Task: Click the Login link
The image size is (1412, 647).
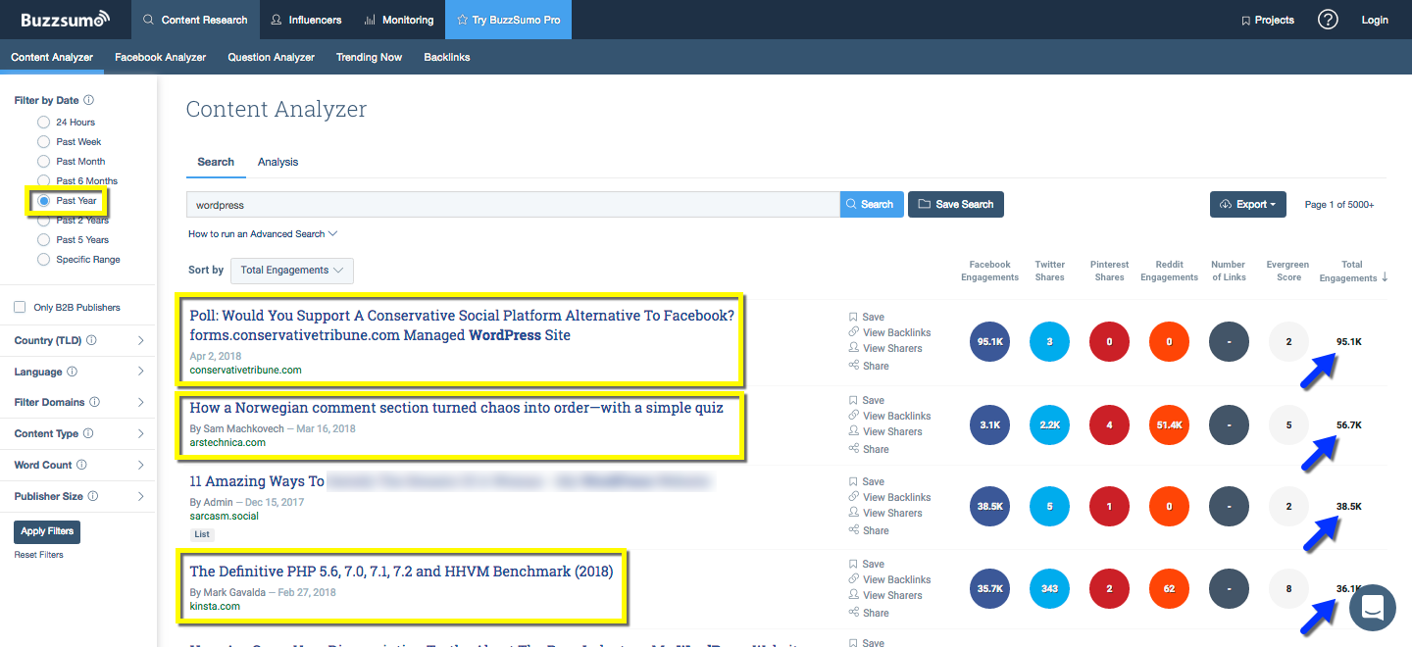Action: 1375,20
